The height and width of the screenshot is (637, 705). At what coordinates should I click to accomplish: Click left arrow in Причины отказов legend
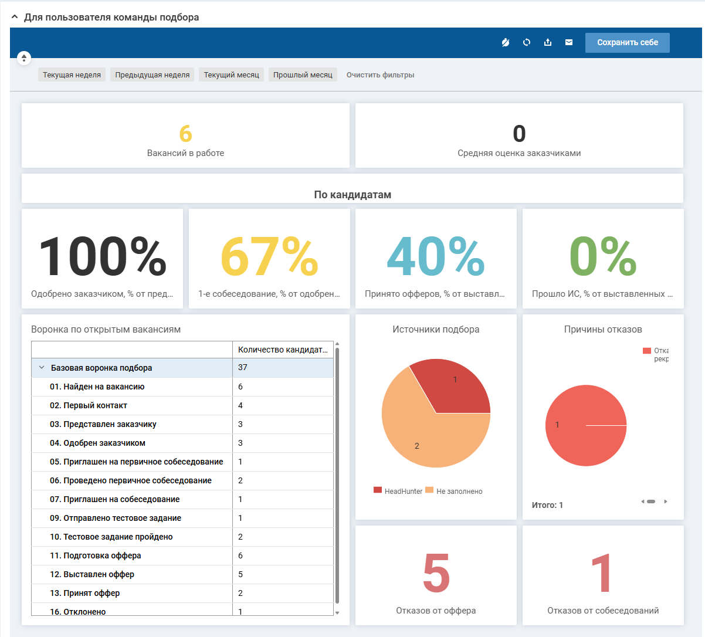(643, 502)
